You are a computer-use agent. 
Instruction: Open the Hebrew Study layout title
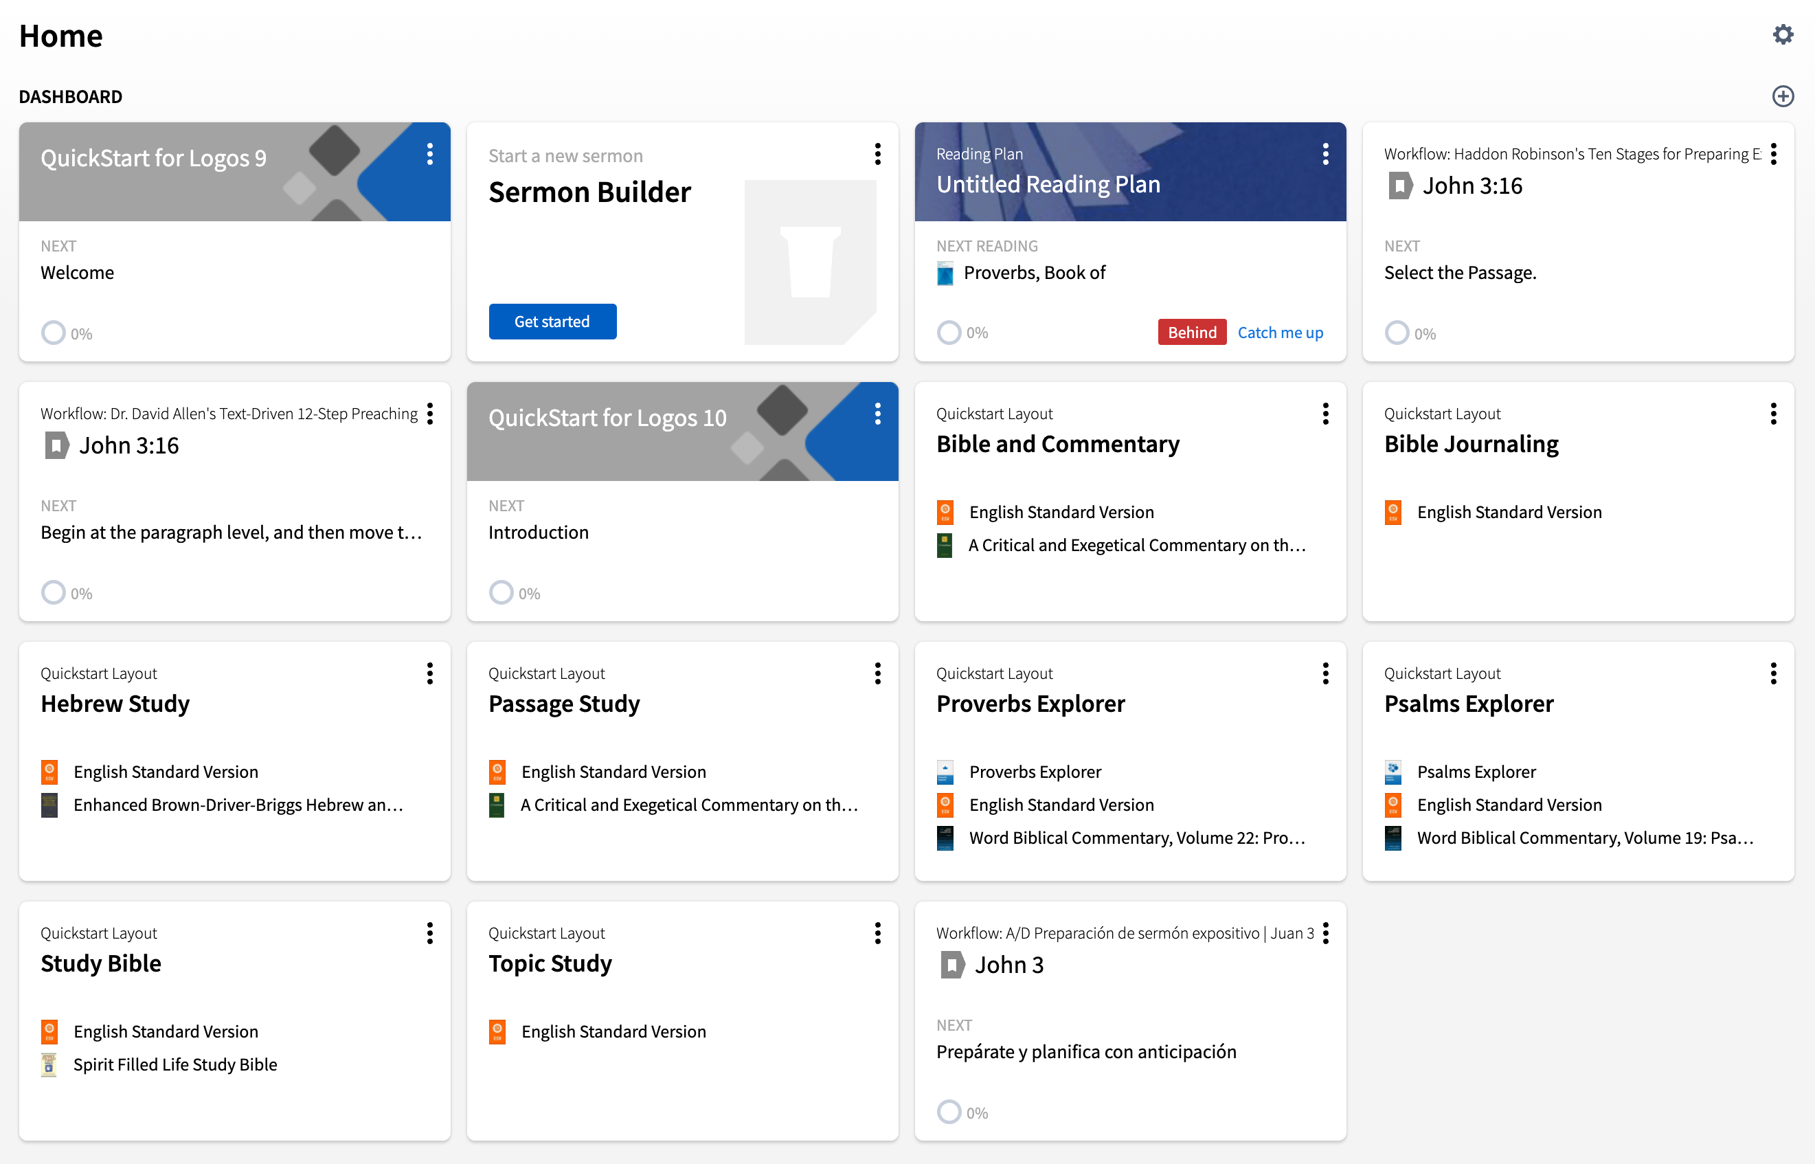115,704
